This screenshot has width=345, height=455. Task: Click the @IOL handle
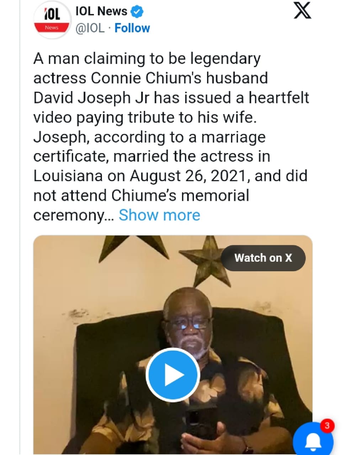pyautogui.click(x=90, y=28)
